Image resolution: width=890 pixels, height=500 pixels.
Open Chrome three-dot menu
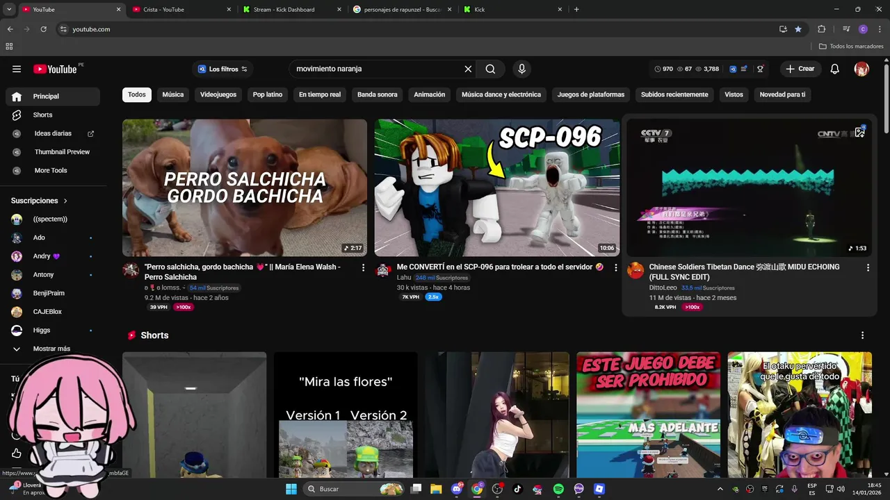(x=880, y=29)
